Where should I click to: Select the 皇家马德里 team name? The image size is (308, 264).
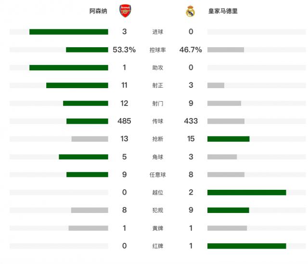[222, 11]
